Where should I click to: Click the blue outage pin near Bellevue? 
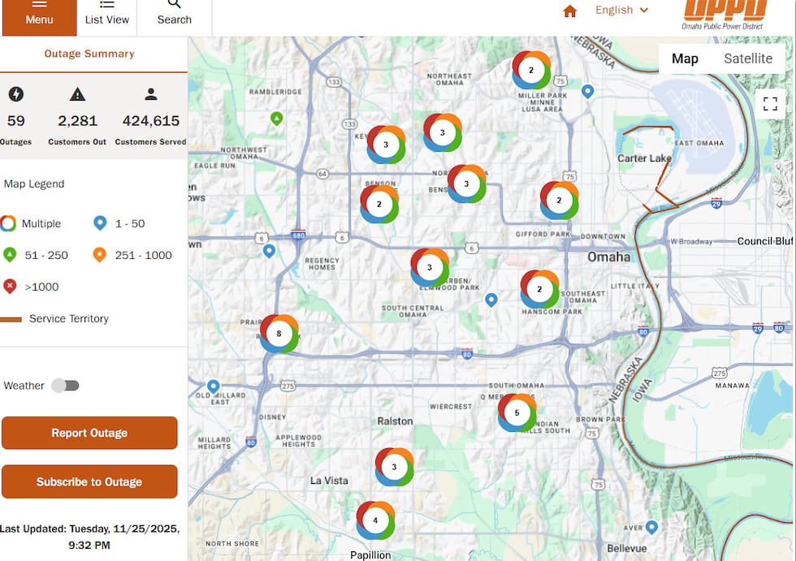coord(651,527)
